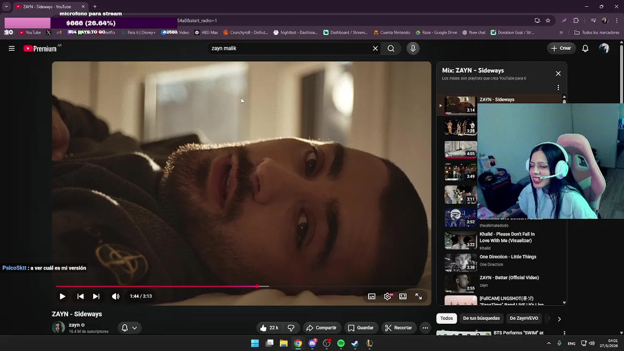The height and width of the screenshot is (351, 624).
Task: Close the Mix: ZAYN - Sideways playlist panel
Action: (558, 73)
